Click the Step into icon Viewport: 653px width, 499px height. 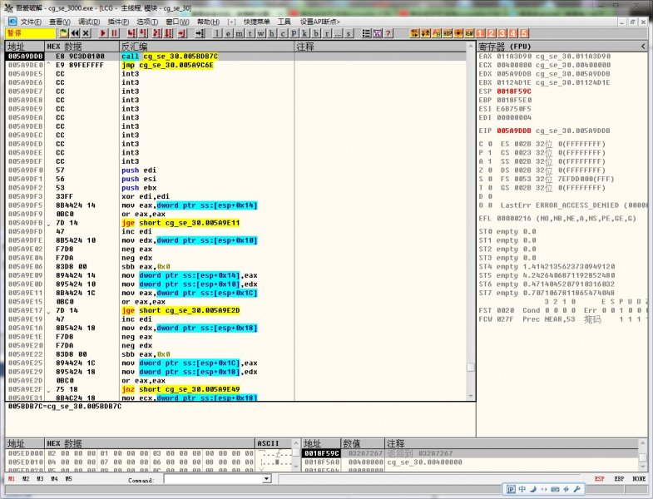pos(131,33)
